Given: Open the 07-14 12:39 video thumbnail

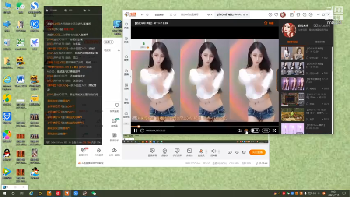Looking at the screenshot, I should pos(292,53).
